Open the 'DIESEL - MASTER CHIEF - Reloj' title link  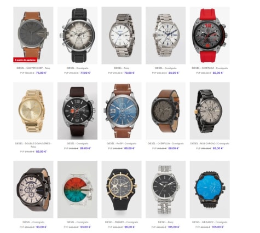point(33,68)
